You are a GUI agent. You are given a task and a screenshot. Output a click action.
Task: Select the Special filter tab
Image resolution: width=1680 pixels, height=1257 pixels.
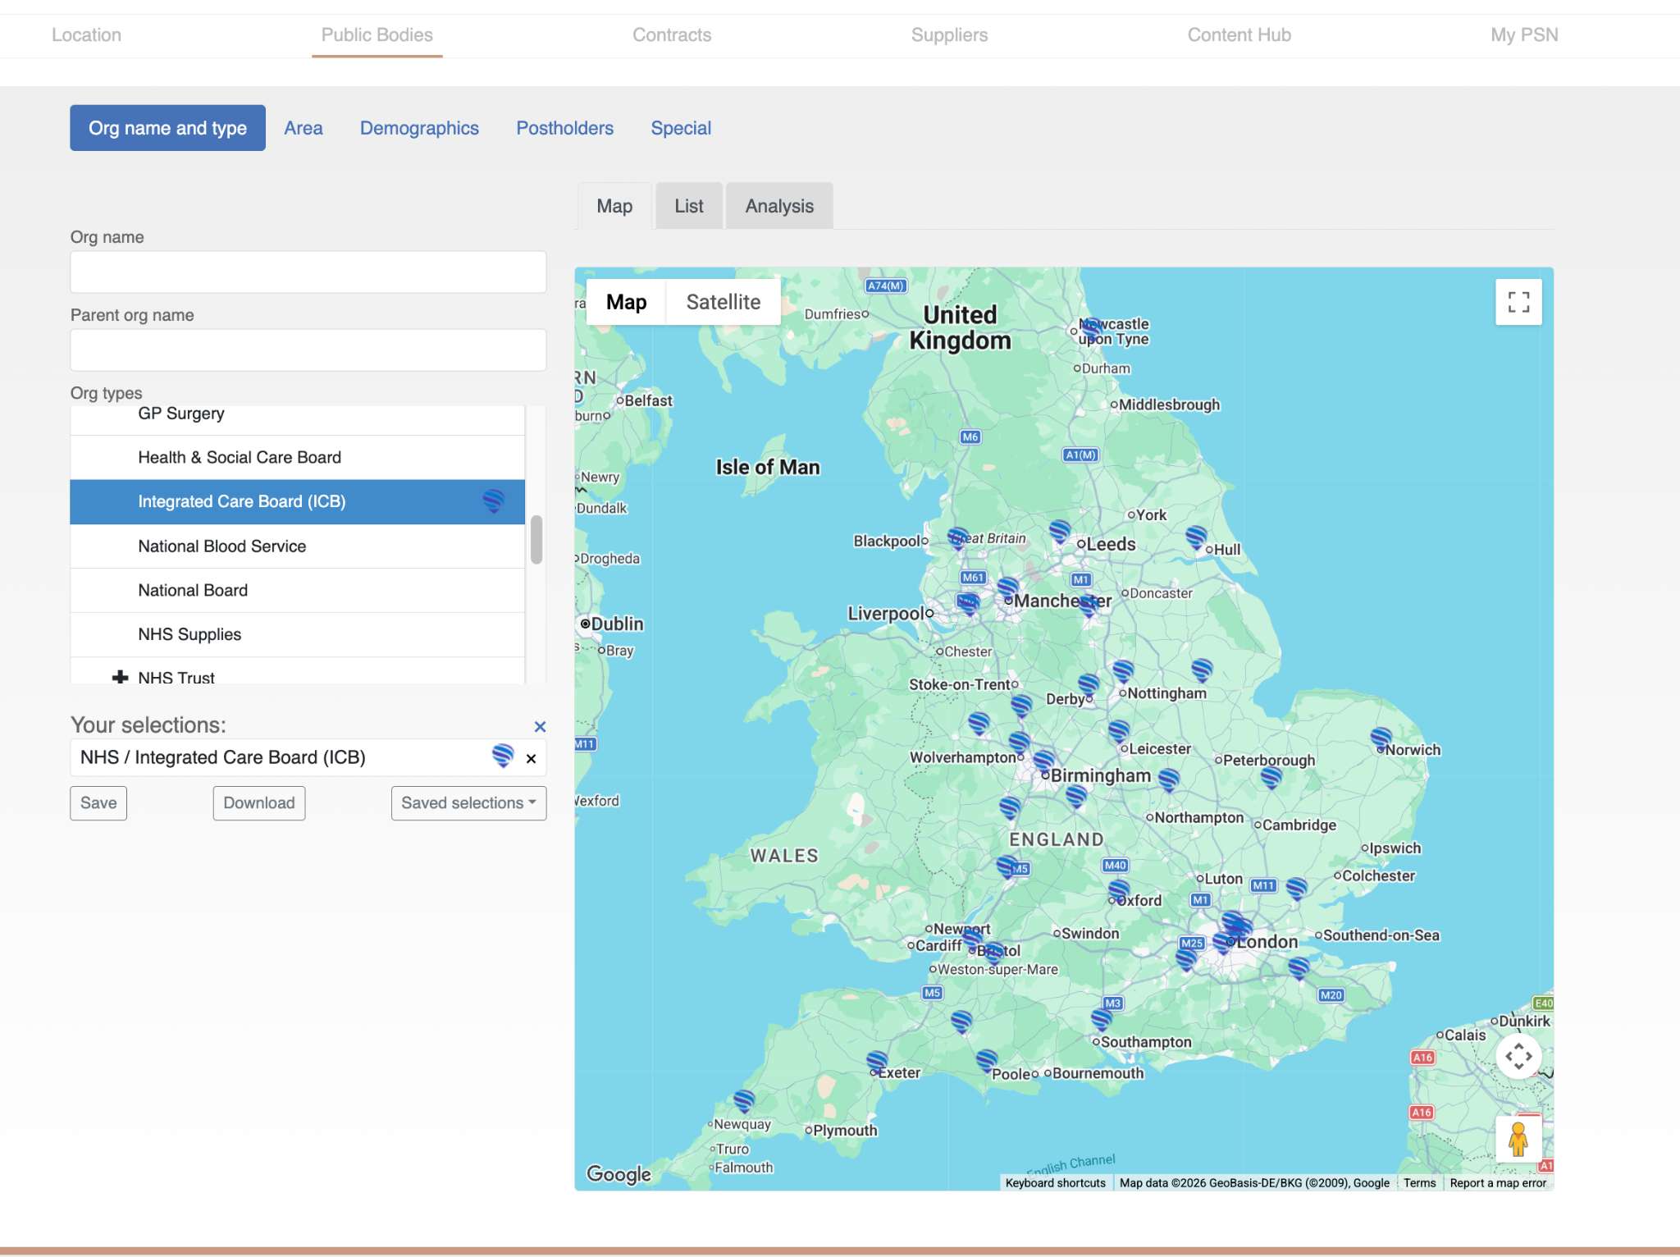click(x=681, y=128)
